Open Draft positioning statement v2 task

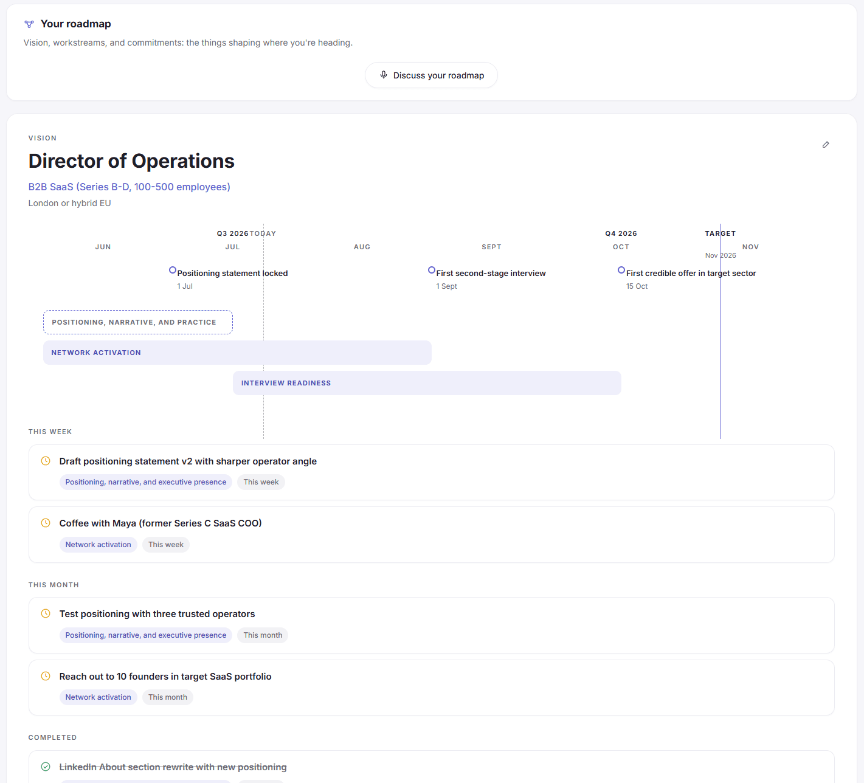click(x=432, y=472)
